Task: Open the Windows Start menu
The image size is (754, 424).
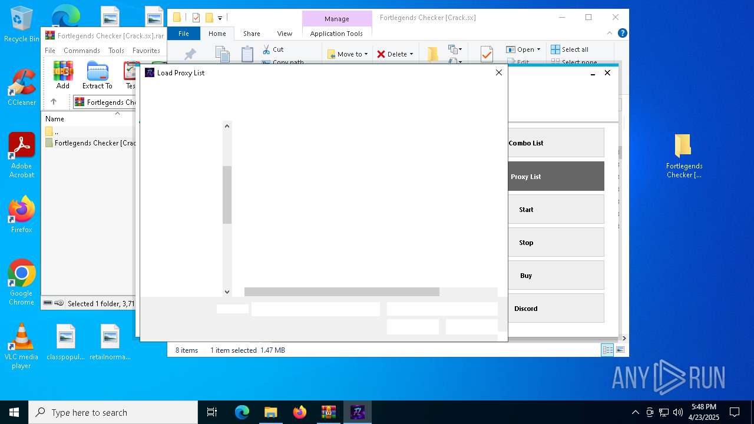Action: tap(14, 412)
